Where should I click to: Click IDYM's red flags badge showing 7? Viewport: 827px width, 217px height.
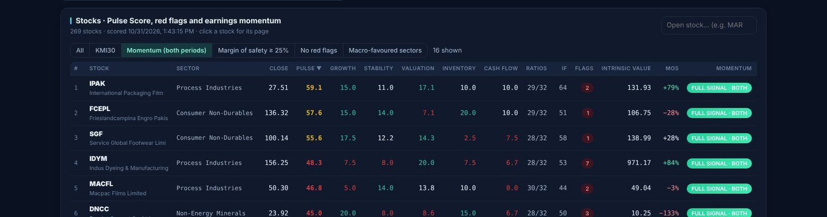tap(587, 163)
